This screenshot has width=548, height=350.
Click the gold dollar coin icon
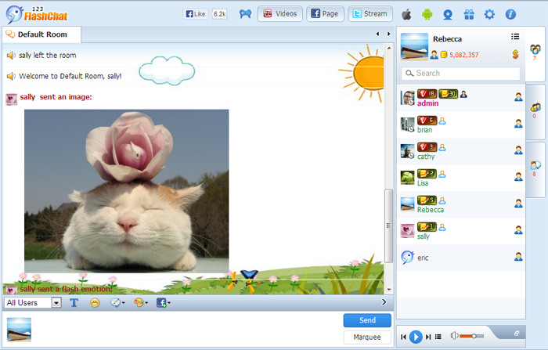pyautogui.click(x=516, y=54)
